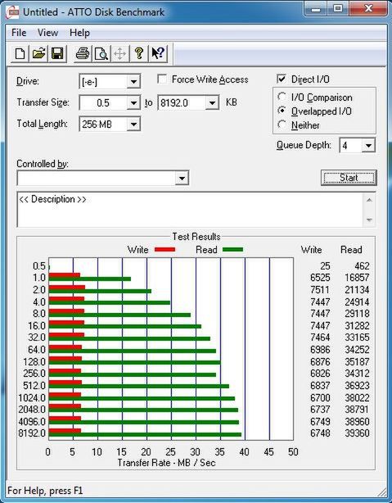This screenshot has width=392, height=503.
Task: Expand the 8192.0 transfer size dropdown
Action: click(x=212, y=103)
